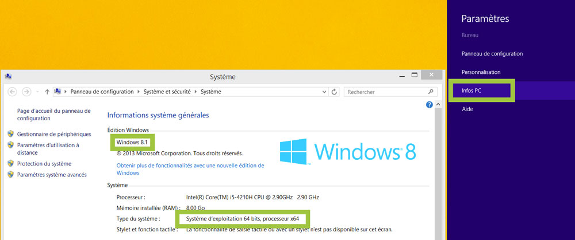Open help with the blue question mark icon
This screenshot has height=240, width=575.
tap(429, 105)
